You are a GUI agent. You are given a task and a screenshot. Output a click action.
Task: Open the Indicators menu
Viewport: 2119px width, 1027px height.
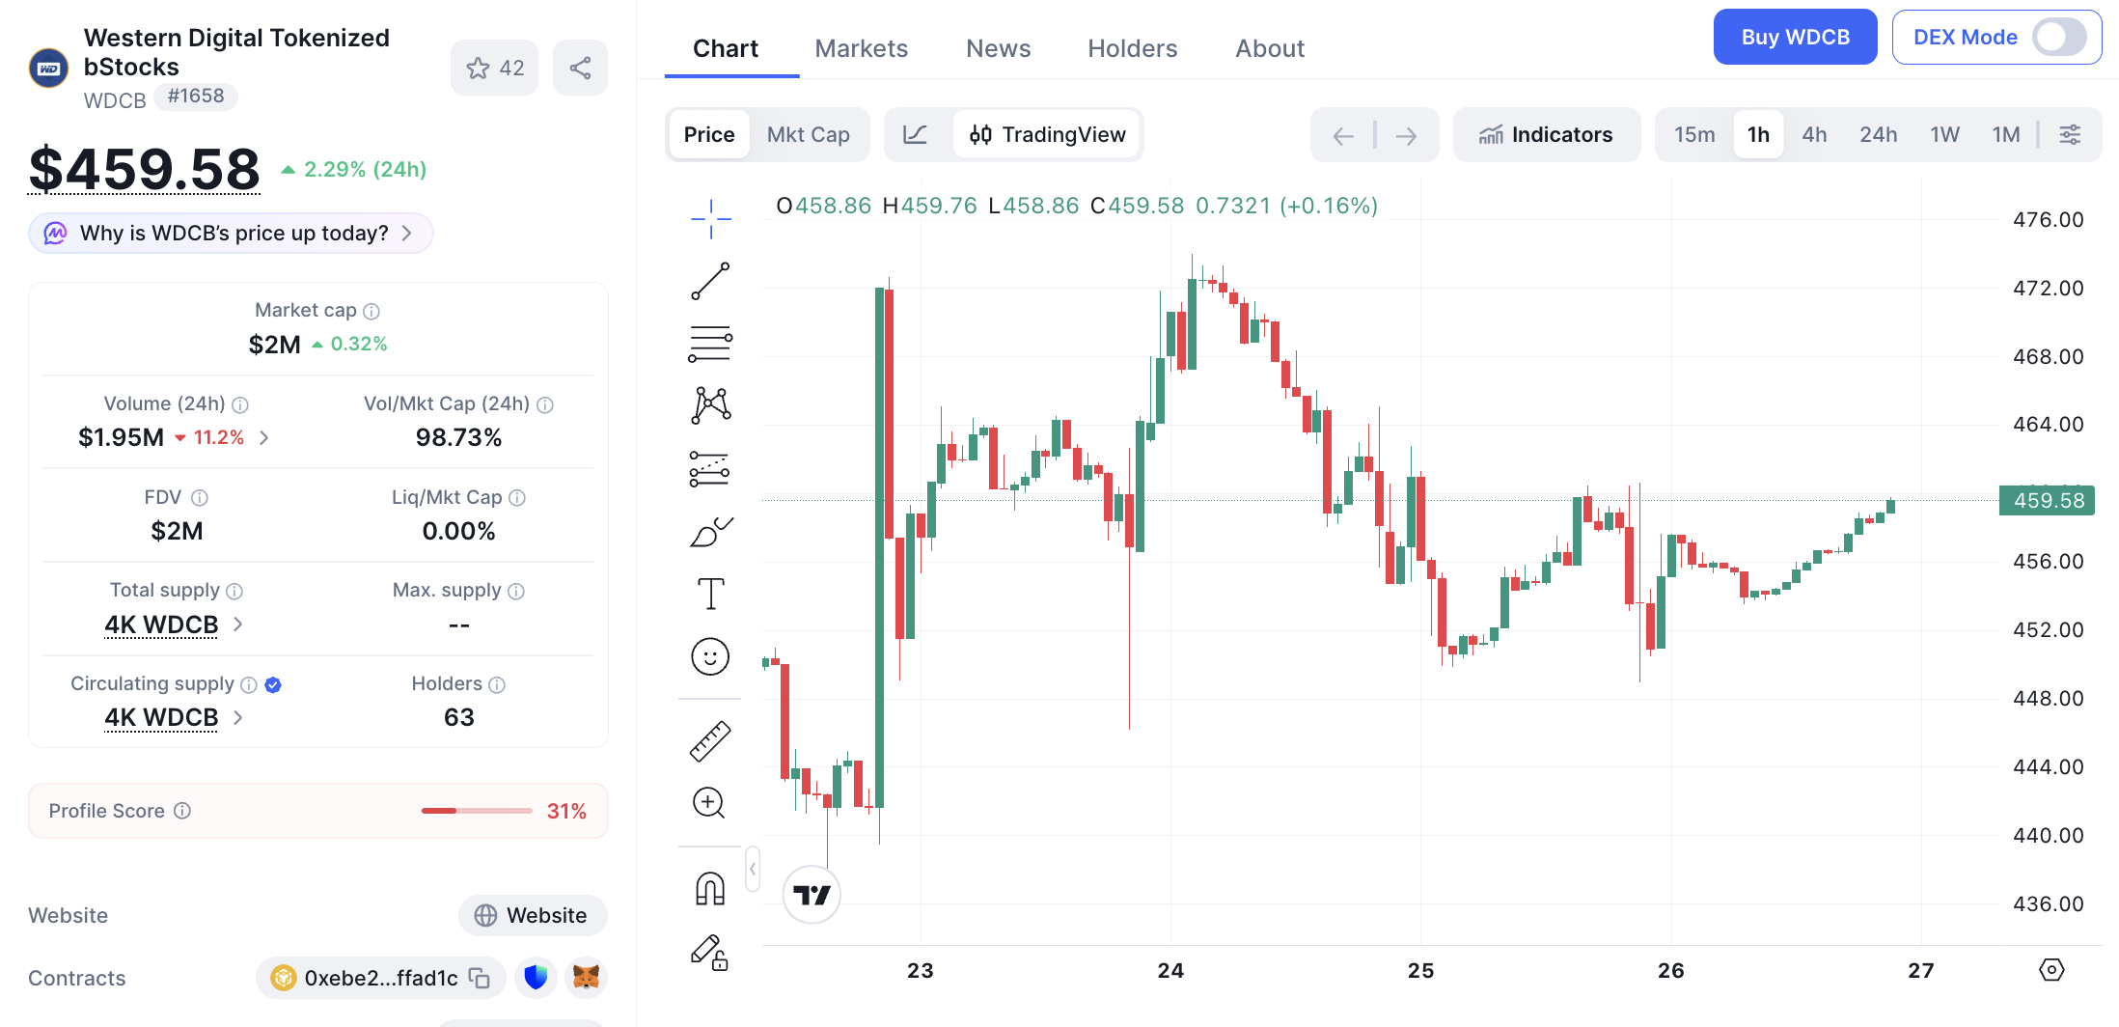[1546, 134]
